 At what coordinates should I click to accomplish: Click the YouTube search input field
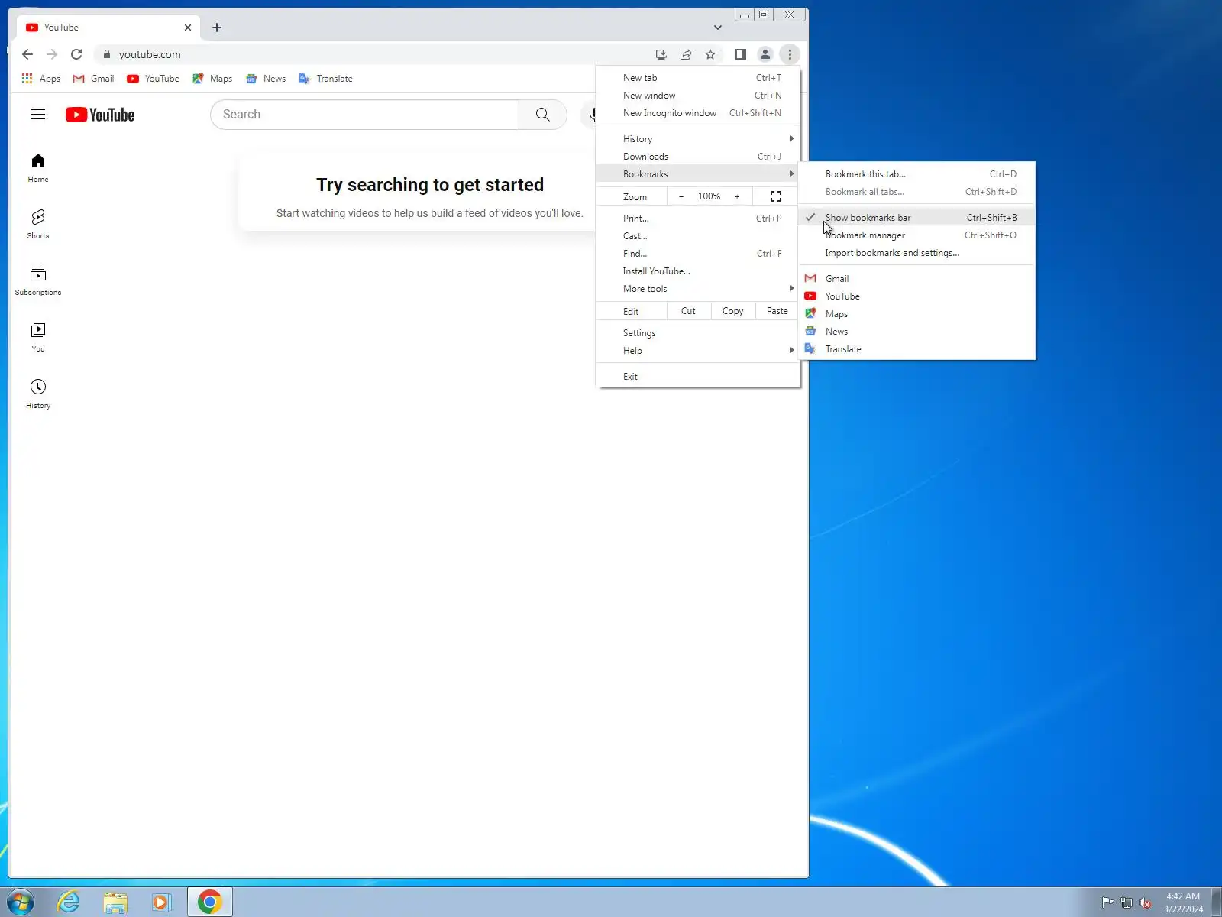pos(365,115)
